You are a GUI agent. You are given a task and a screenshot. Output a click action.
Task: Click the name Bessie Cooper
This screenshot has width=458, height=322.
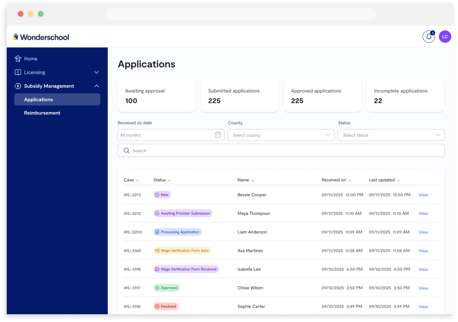click(x=252, y=195)
